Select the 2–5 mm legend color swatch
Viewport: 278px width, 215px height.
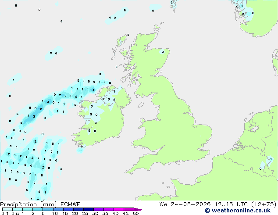pos(38,209)
